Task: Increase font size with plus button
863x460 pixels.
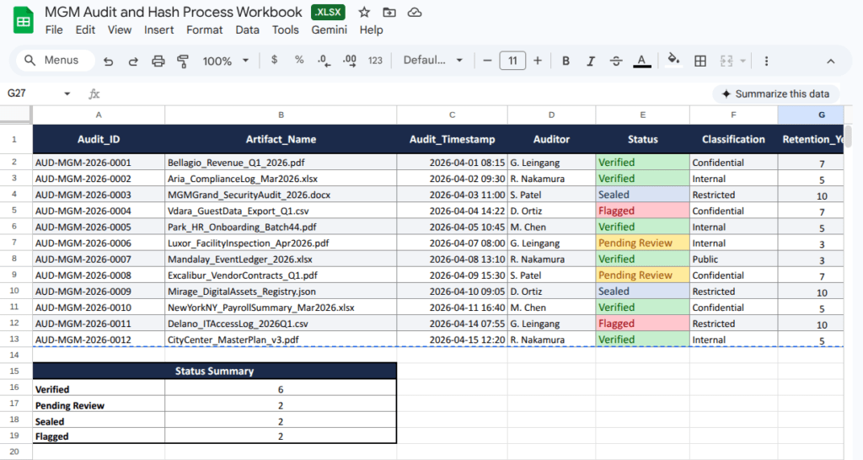Action: (538, 61)
